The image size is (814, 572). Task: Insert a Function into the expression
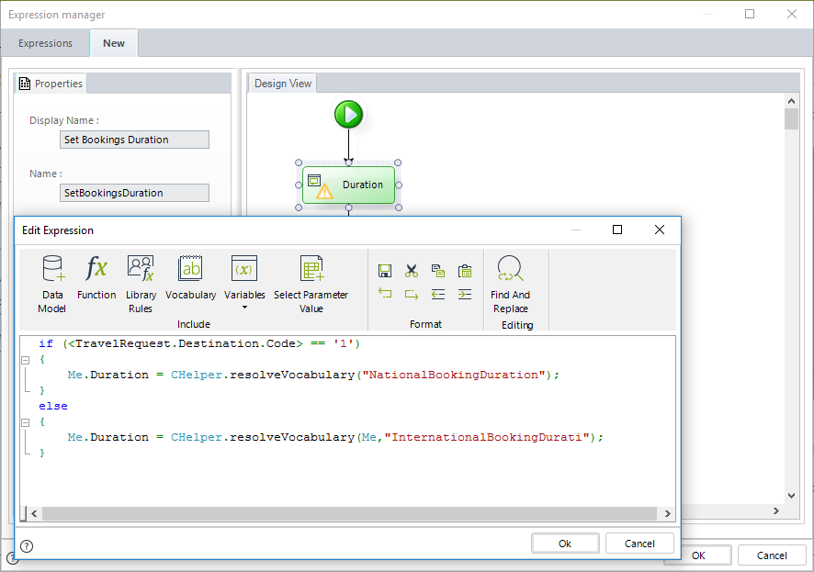point(96,278)
